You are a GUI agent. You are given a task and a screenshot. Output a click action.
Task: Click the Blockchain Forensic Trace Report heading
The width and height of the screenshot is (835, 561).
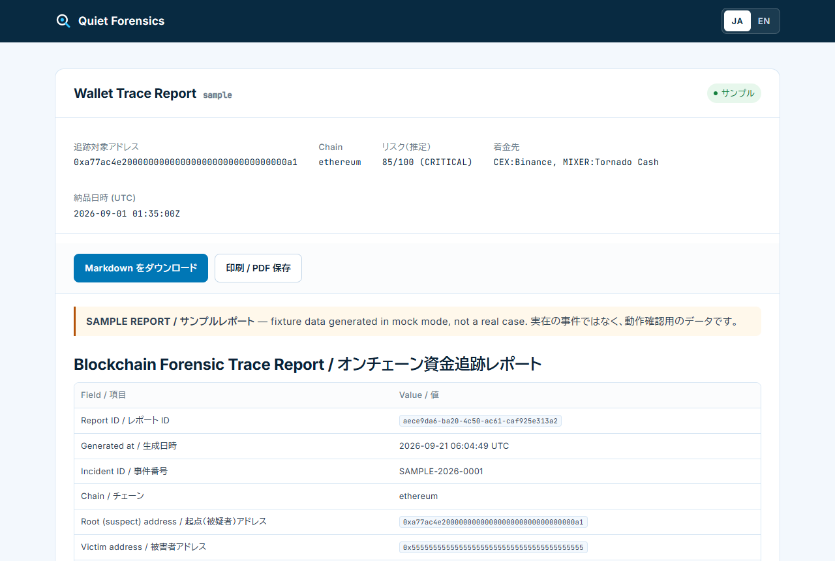pos(308,364)
